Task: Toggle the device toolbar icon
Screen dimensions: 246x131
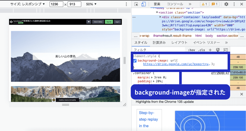Action: coord(144,4)
